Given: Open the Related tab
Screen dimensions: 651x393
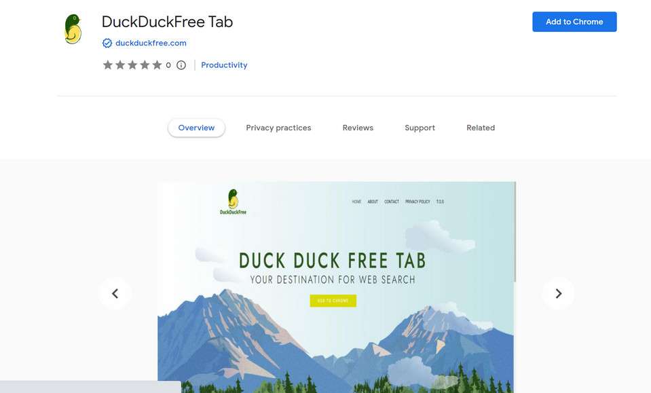Looking at the screenshot, I should pos(481,128).
